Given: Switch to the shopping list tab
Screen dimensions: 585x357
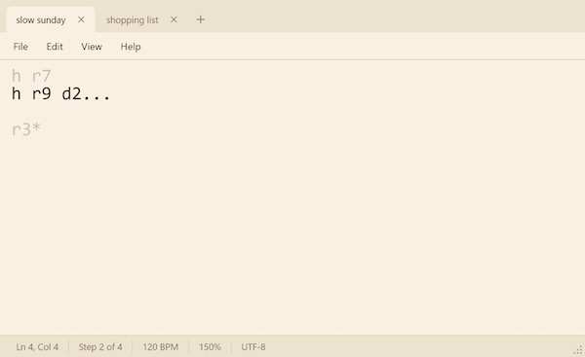Looking at the screenshot, I should pos(132,20).
